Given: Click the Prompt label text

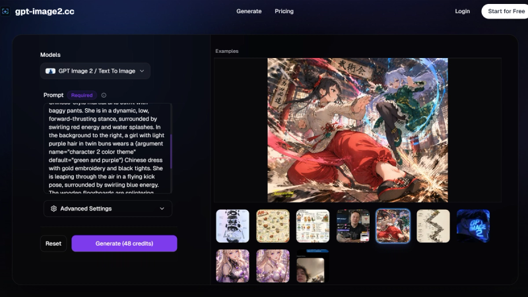Looking at the screenshot, I should click(x=53, y=95).
